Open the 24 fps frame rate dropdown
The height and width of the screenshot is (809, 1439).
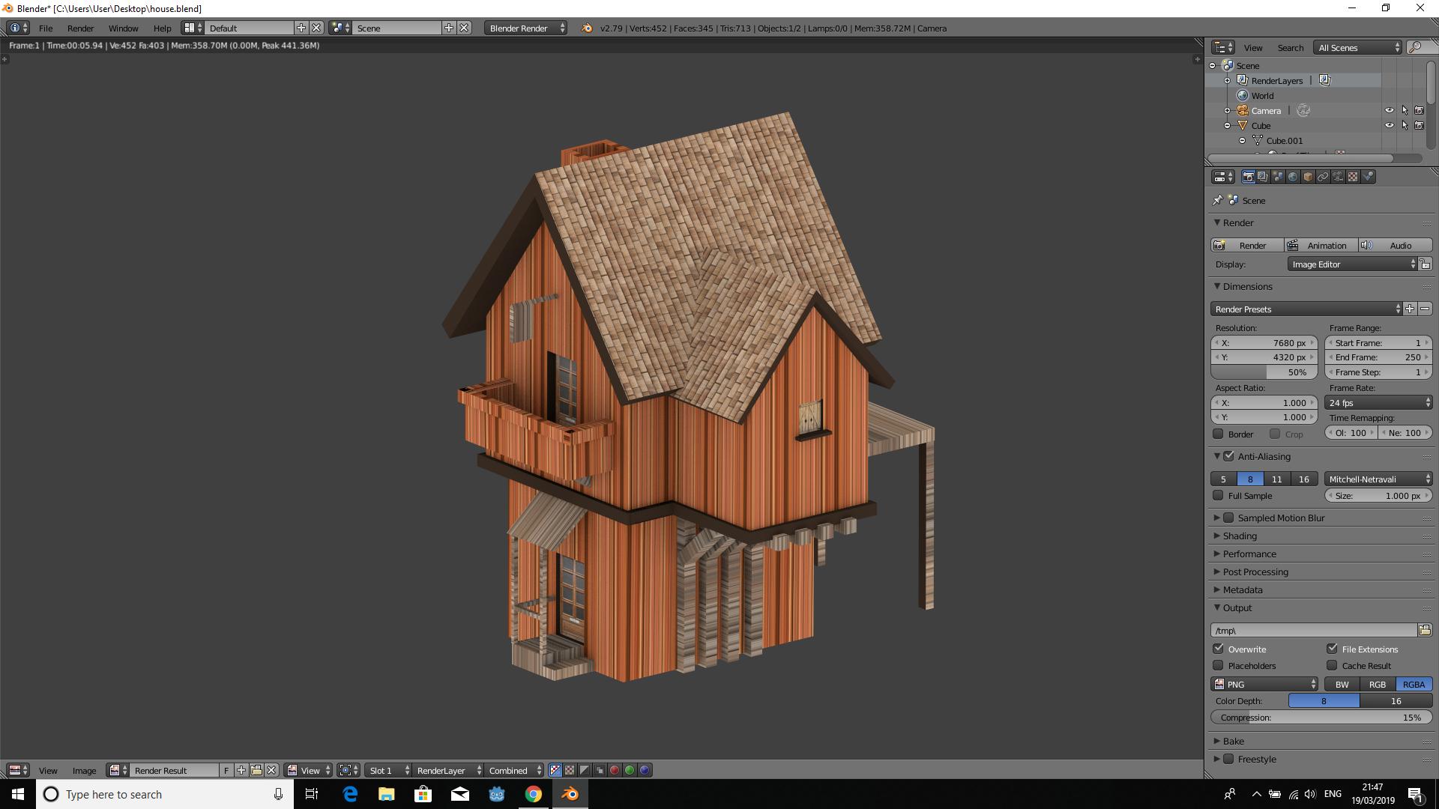[1378, 402]
